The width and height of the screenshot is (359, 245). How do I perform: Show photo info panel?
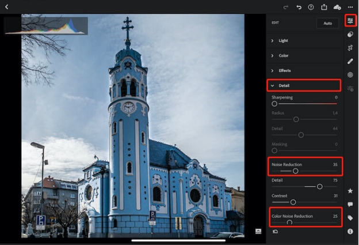[350, 231]
